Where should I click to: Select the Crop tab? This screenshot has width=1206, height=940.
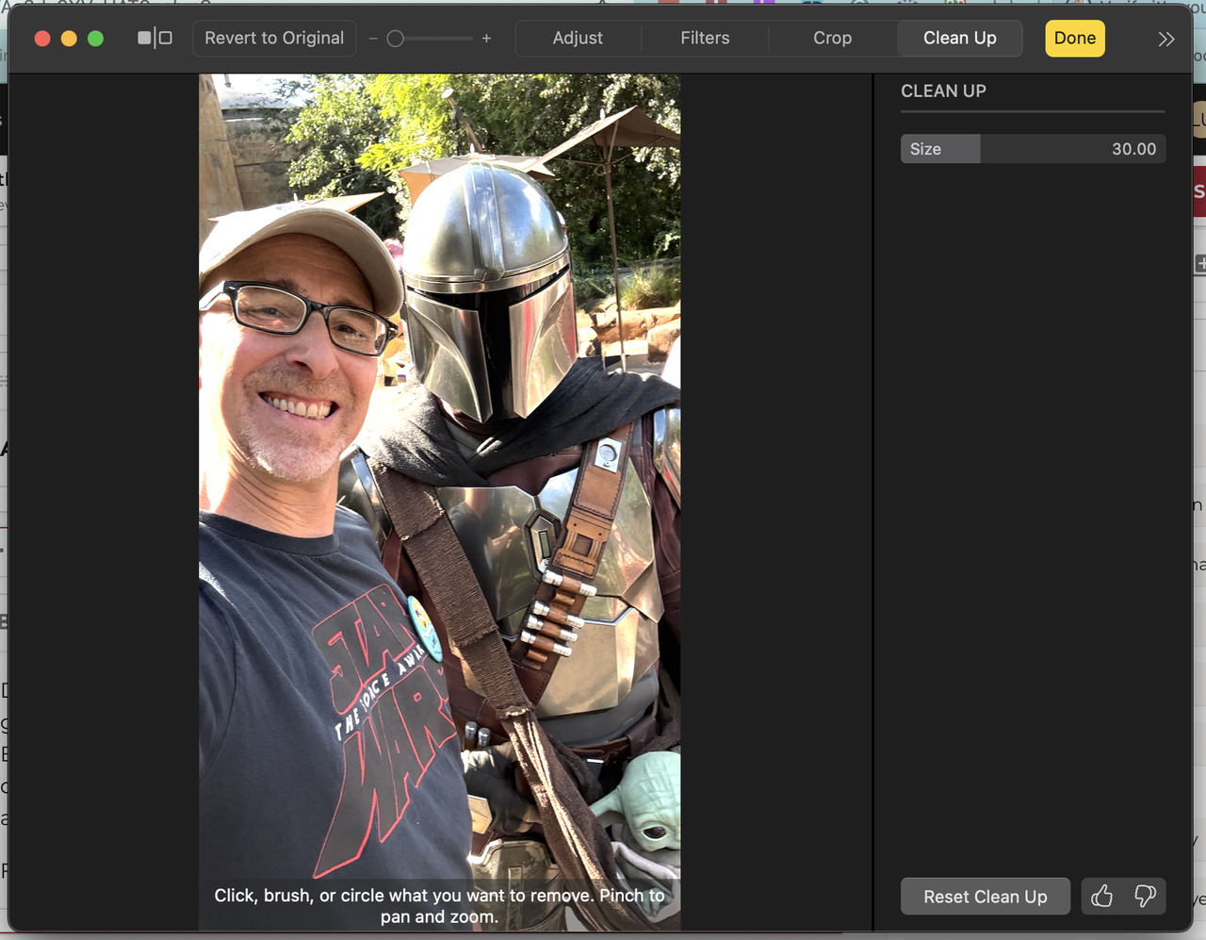[832, 39]
